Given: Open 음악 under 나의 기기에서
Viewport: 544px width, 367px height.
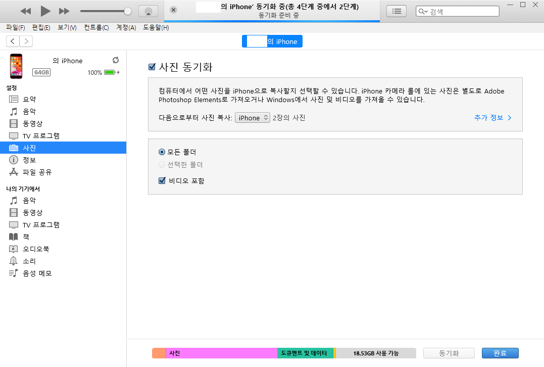Looking at the screenshot, I should pyautogui.click(x=63, y=200).
